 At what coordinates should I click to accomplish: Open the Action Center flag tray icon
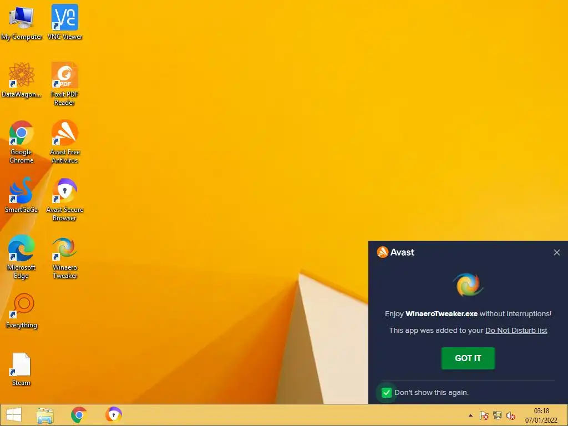point(484,415)
